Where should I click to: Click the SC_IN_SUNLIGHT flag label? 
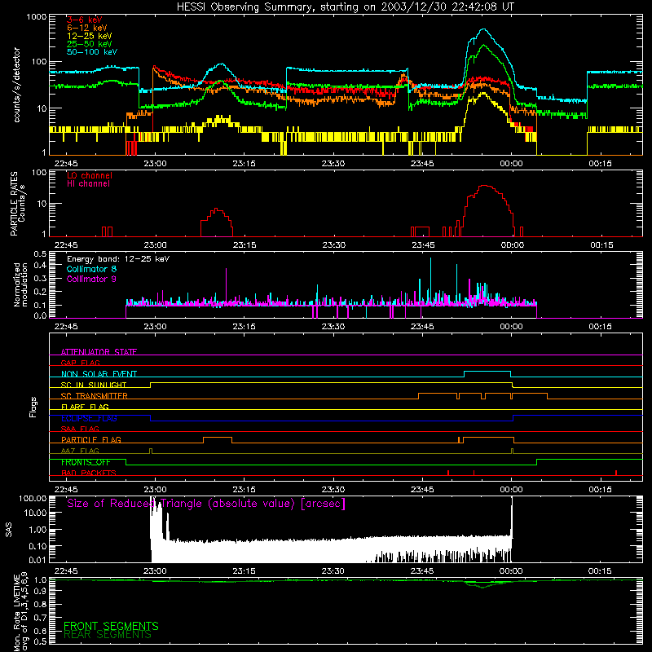point(94,385)
